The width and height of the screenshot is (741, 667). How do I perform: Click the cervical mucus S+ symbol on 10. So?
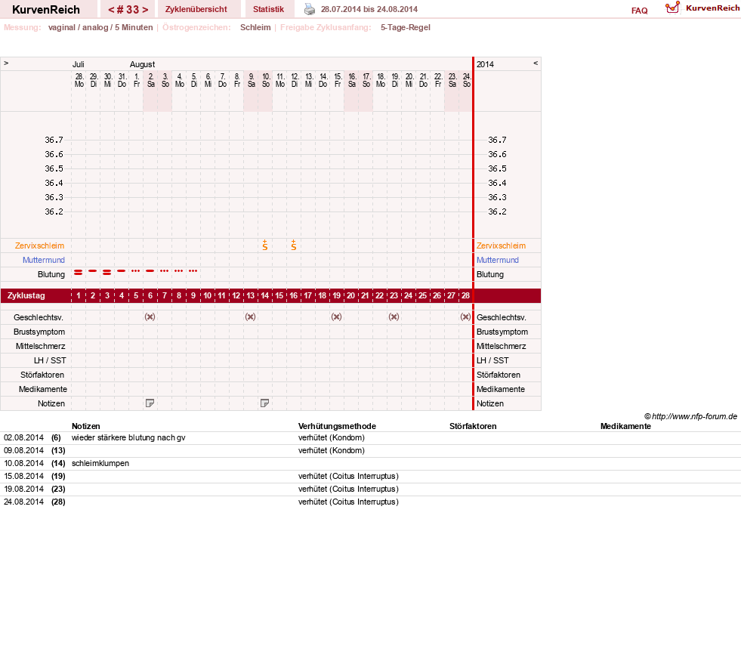point(265,245)
